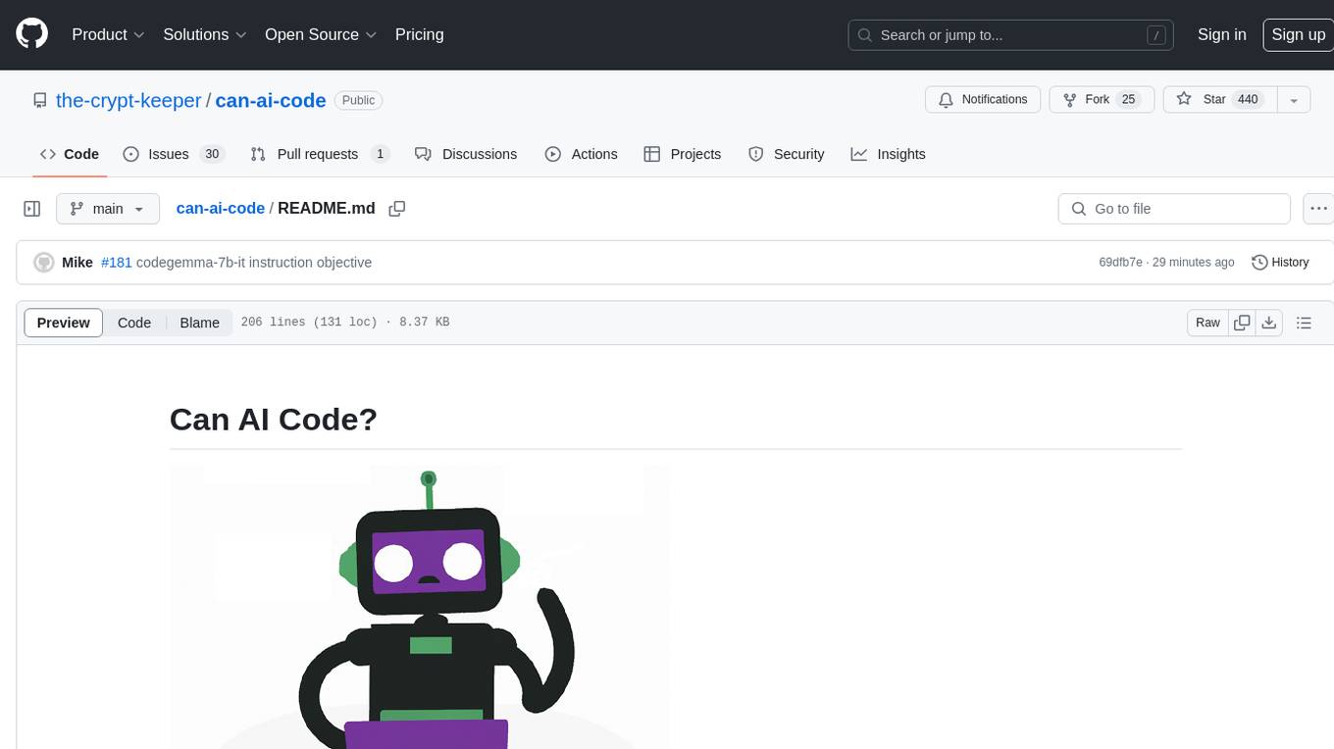
Task: Switch to the Security tab
Action: coord(787,154)
